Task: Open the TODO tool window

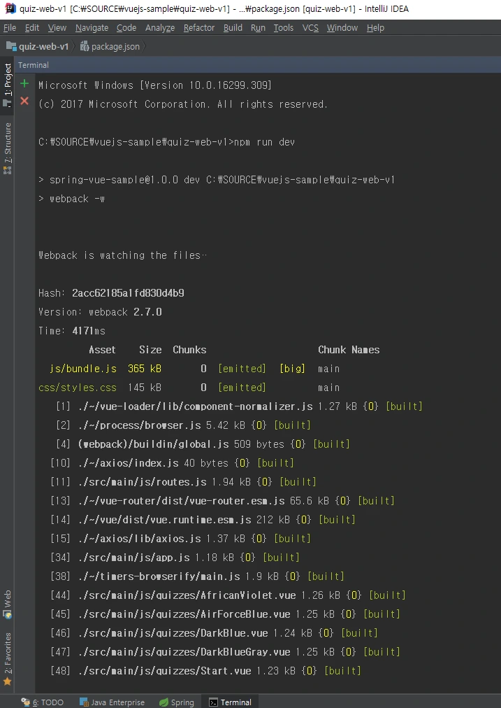Action: (x=43, y=702)
